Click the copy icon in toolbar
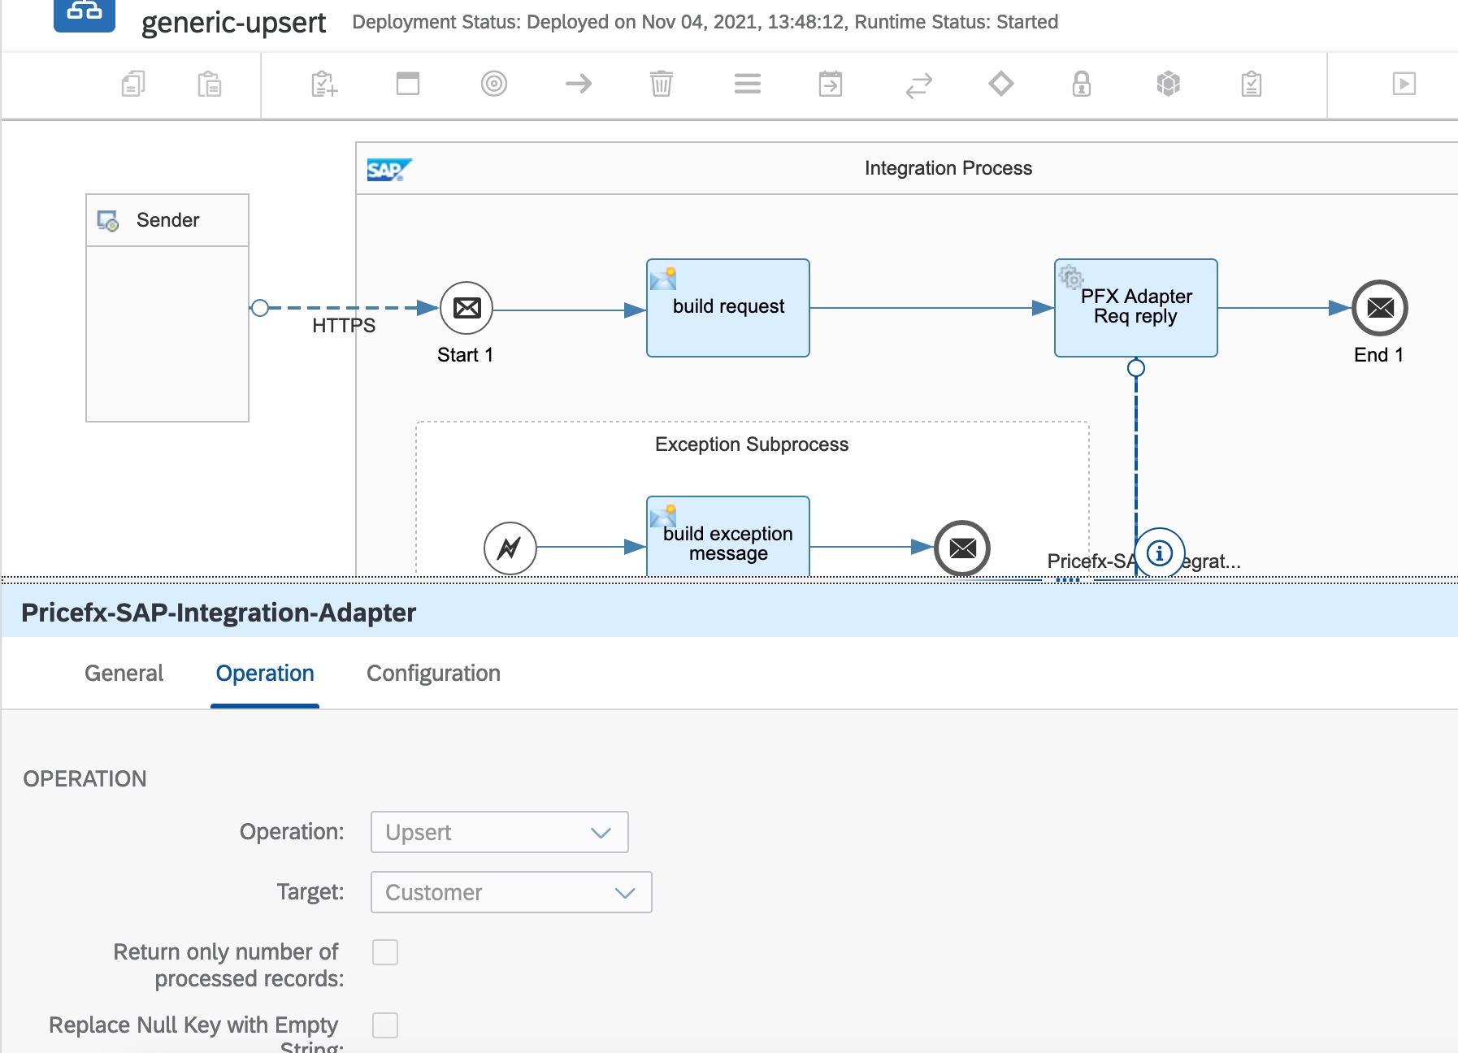The width and height of the screenshot is (1458, 1053). tap(133, 84)
